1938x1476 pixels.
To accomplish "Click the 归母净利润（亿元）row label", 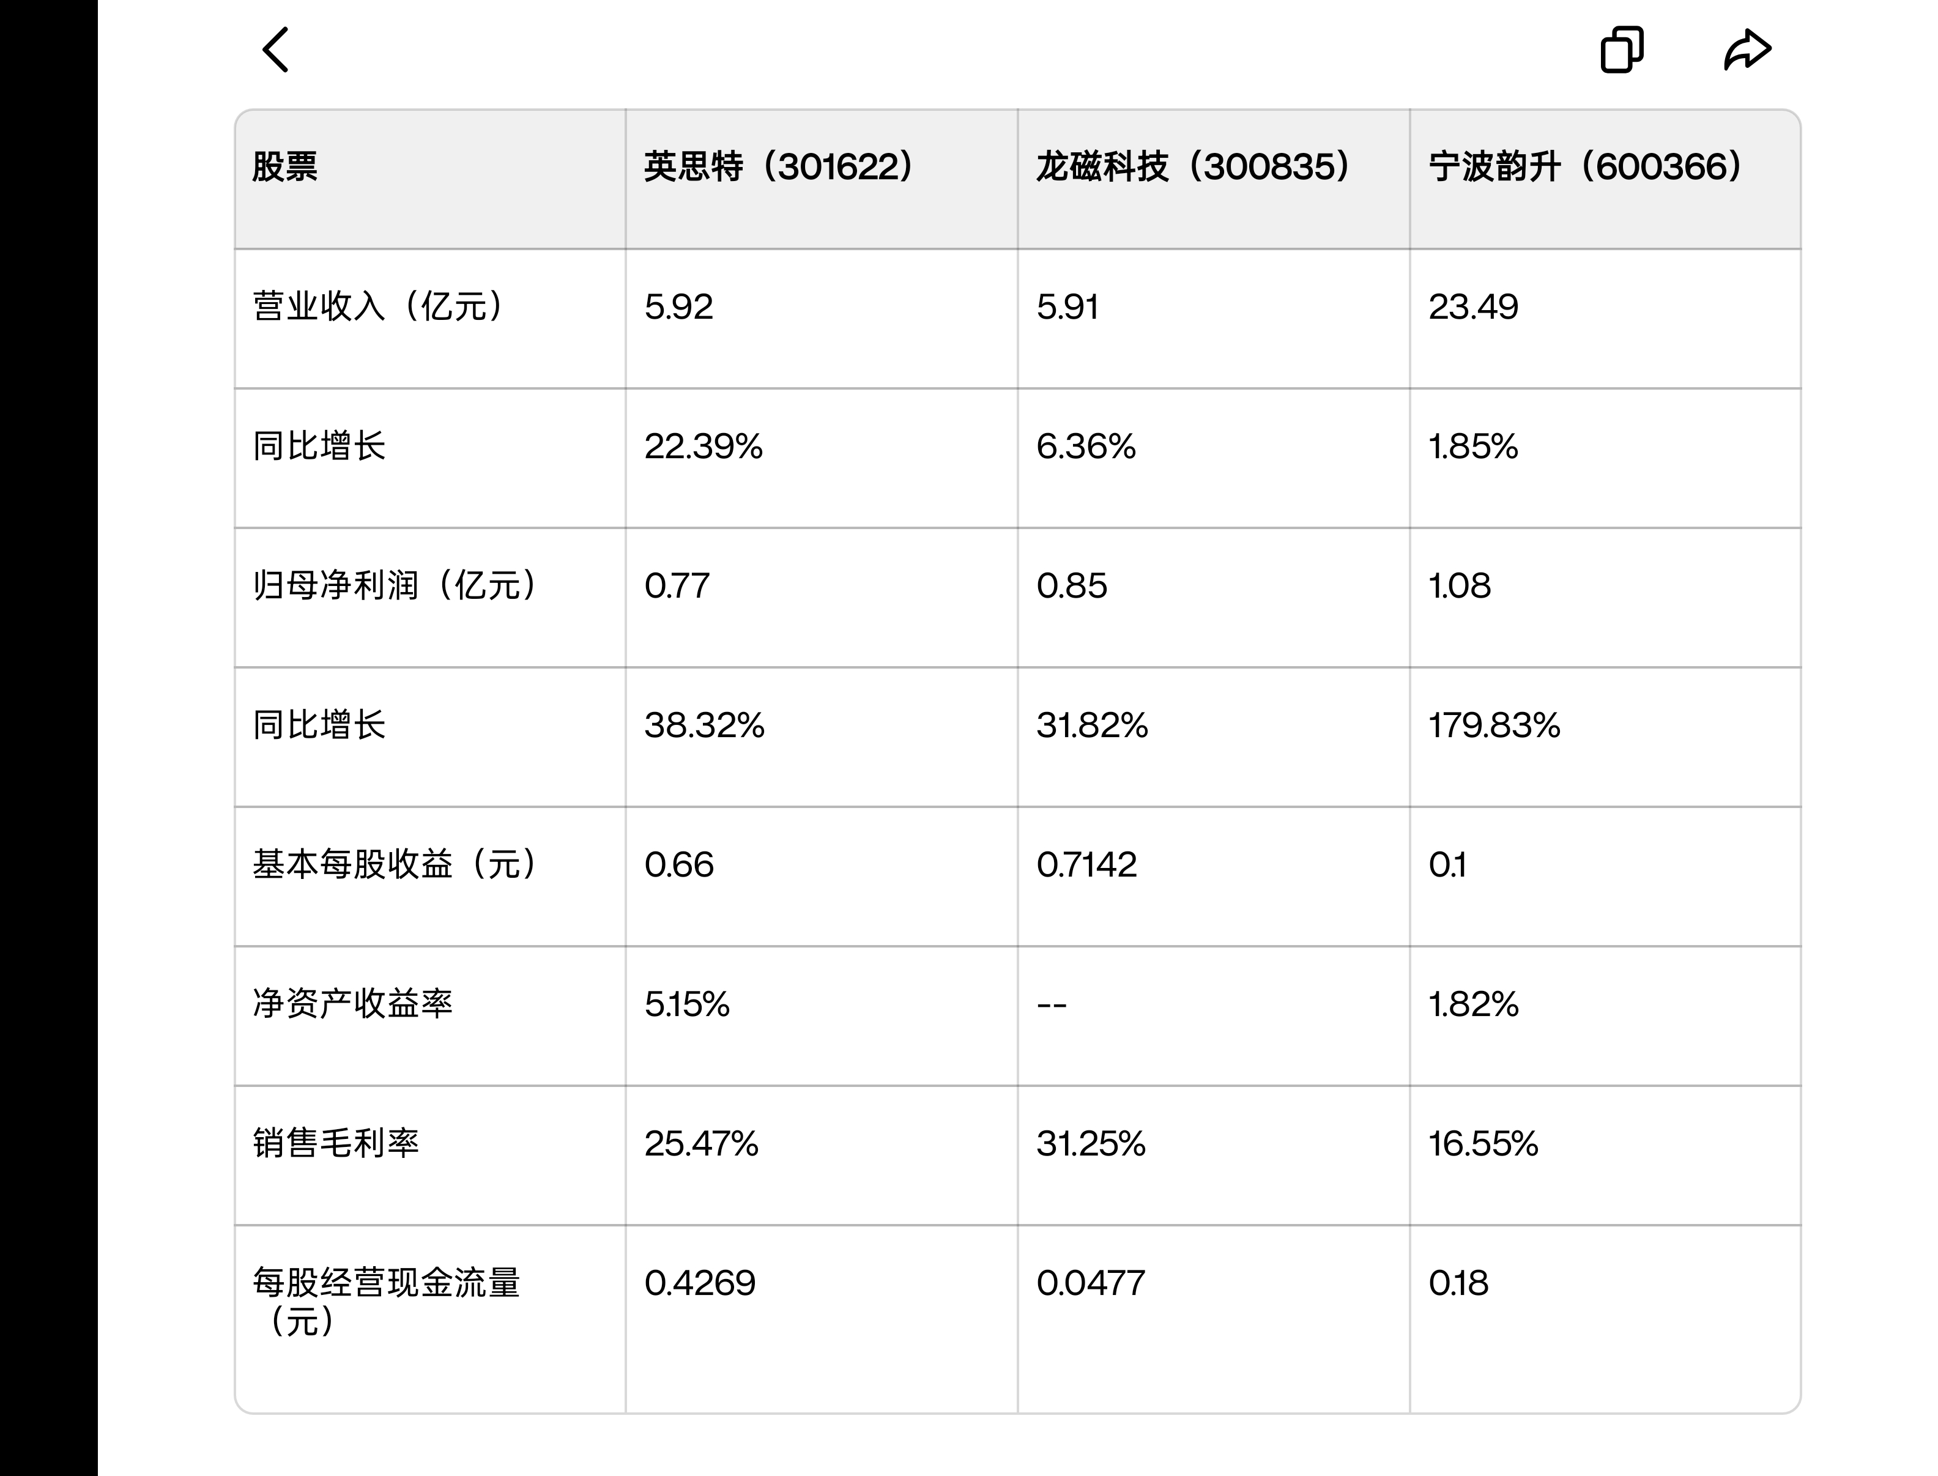I will tap(398, 585).
